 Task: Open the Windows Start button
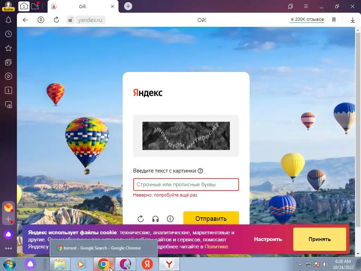point(10,264)
